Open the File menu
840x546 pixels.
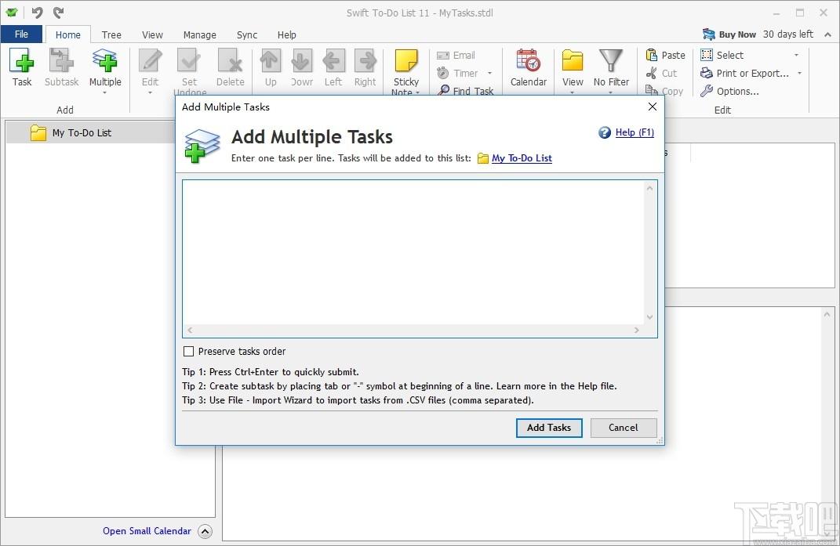(x=21, y=34)
